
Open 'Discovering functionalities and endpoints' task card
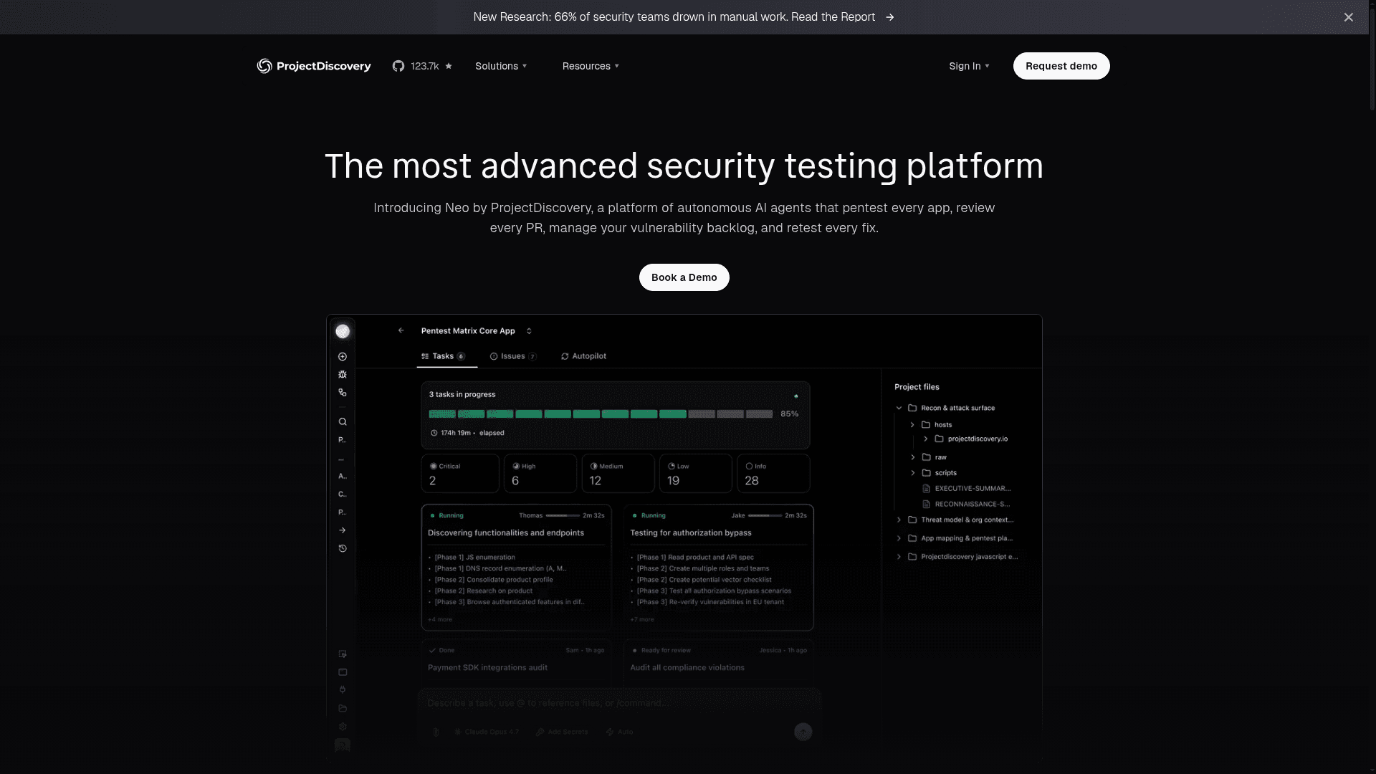click(517, 568)
